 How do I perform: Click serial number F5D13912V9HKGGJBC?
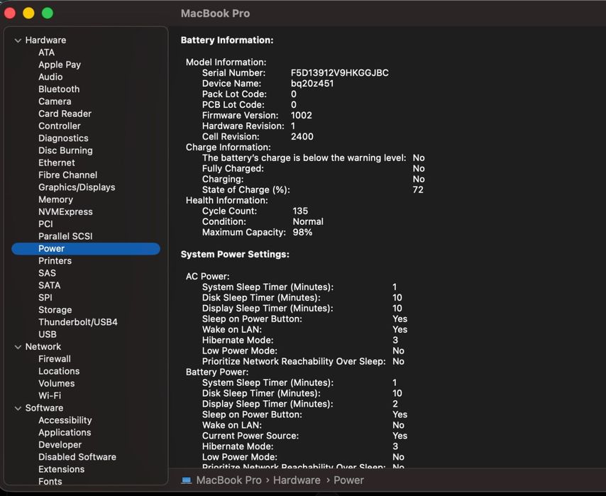tap(340, 72)
